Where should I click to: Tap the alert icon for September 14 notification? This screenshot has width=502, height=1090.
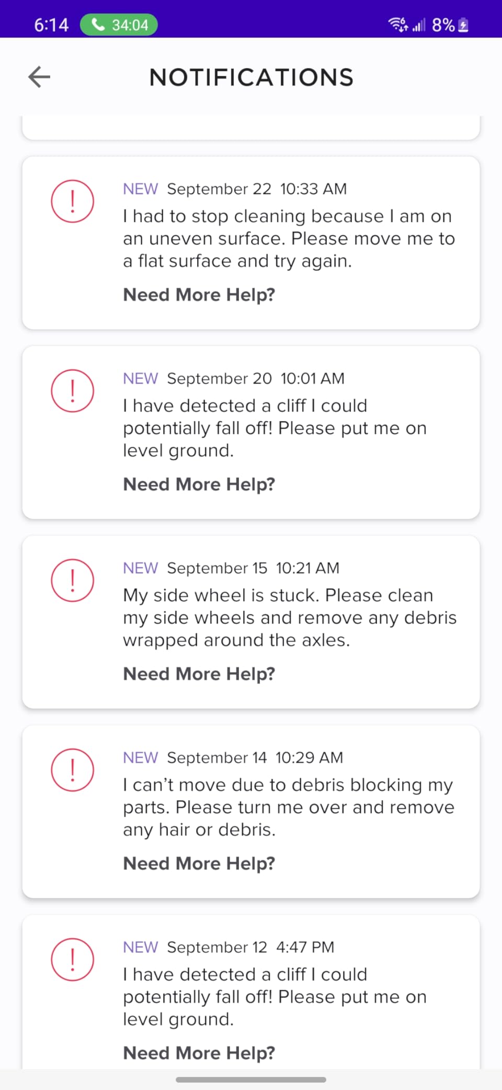click(x=72, y=770)
